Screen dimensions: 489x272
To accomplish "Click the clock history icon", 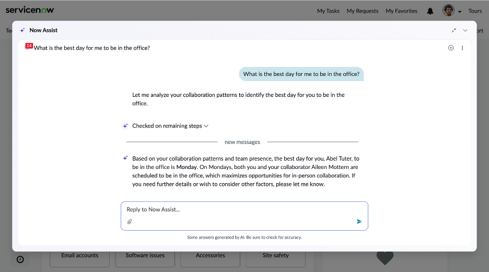I will pos(20,259).
